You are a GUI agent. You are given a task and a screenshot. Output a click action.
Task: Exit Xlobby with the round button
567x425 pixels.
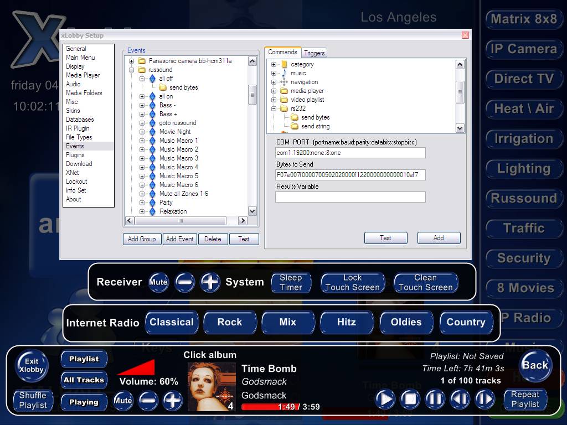pyautogui.click(x=32, y=365)
